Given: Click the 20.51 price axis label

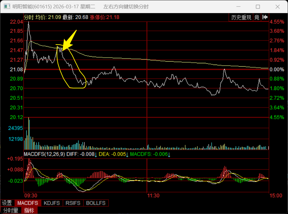Looking at the screenshot, I should coord(16,98).
